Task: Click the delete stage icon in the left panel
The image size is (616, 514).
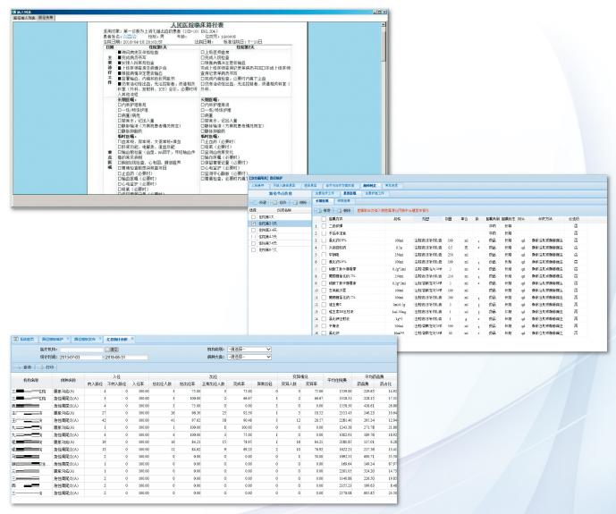Action: [x=295, y=203]
